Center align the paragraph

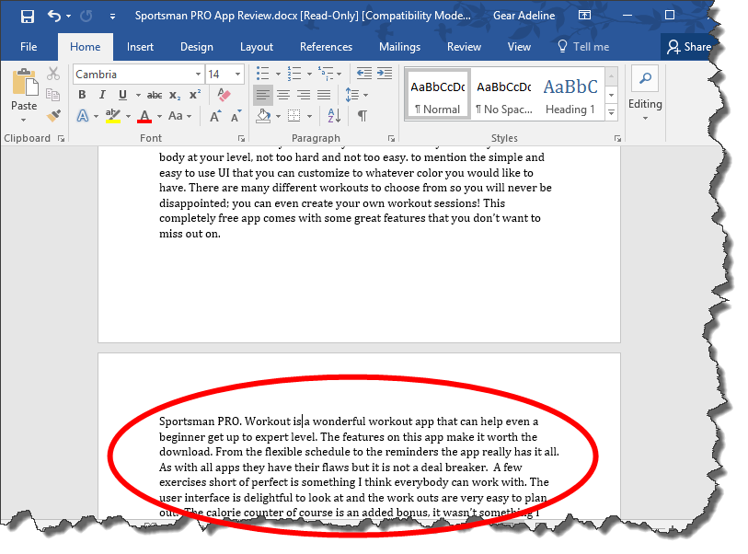click(x=283, y=94)
